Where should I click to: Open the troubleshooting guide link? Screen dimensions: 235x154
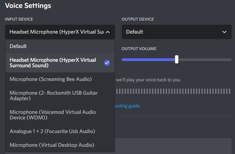(128, 106)
